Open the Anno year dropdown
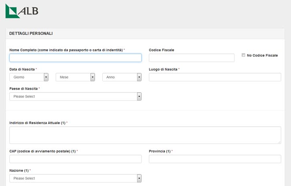This screenshot has width=291, height=186. coord(122,77)
